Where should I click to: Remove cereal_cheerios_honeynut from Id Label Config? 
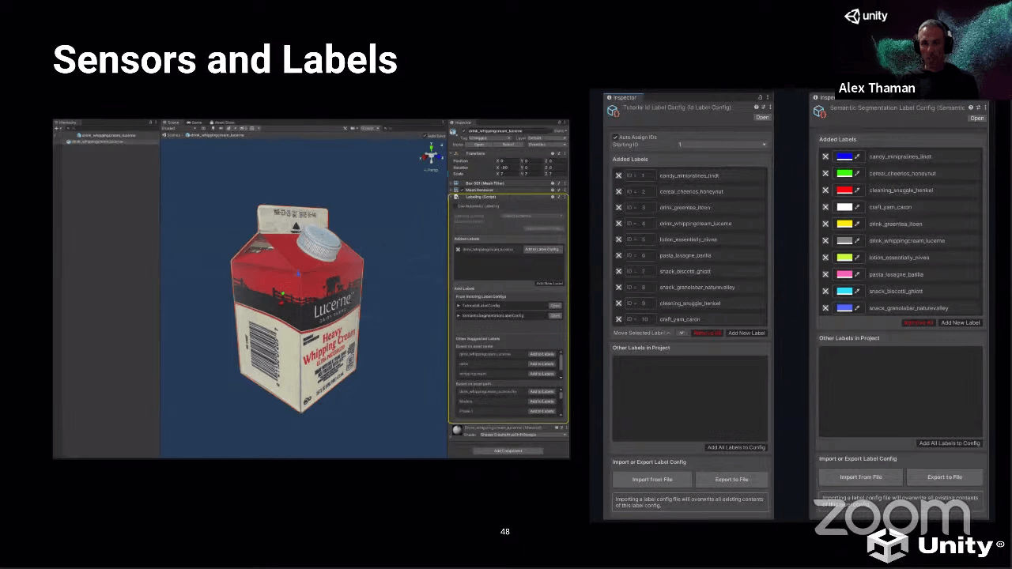[618, 191]
